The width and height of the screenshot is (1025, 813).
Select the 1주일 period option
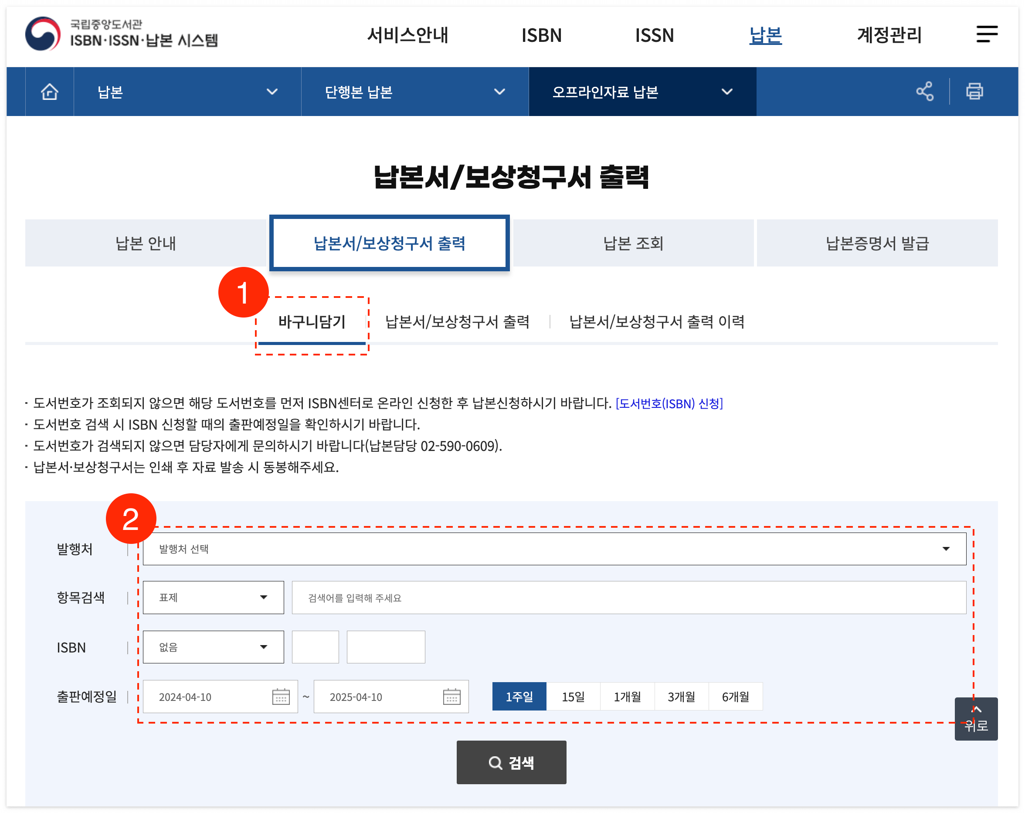tap(519, 697)
